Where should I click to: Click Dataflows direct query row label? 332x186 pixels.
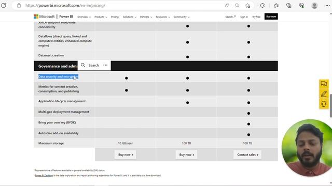pyautogui.click(x=65, y=41)
